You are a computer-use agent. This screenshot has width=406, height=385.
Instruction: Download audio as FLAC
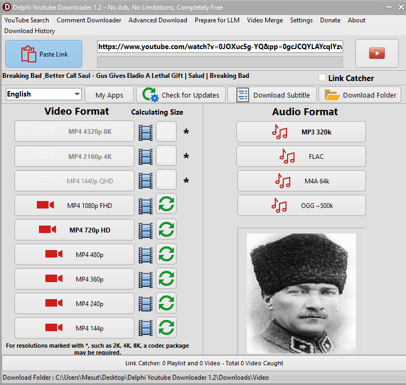point(301,156)
